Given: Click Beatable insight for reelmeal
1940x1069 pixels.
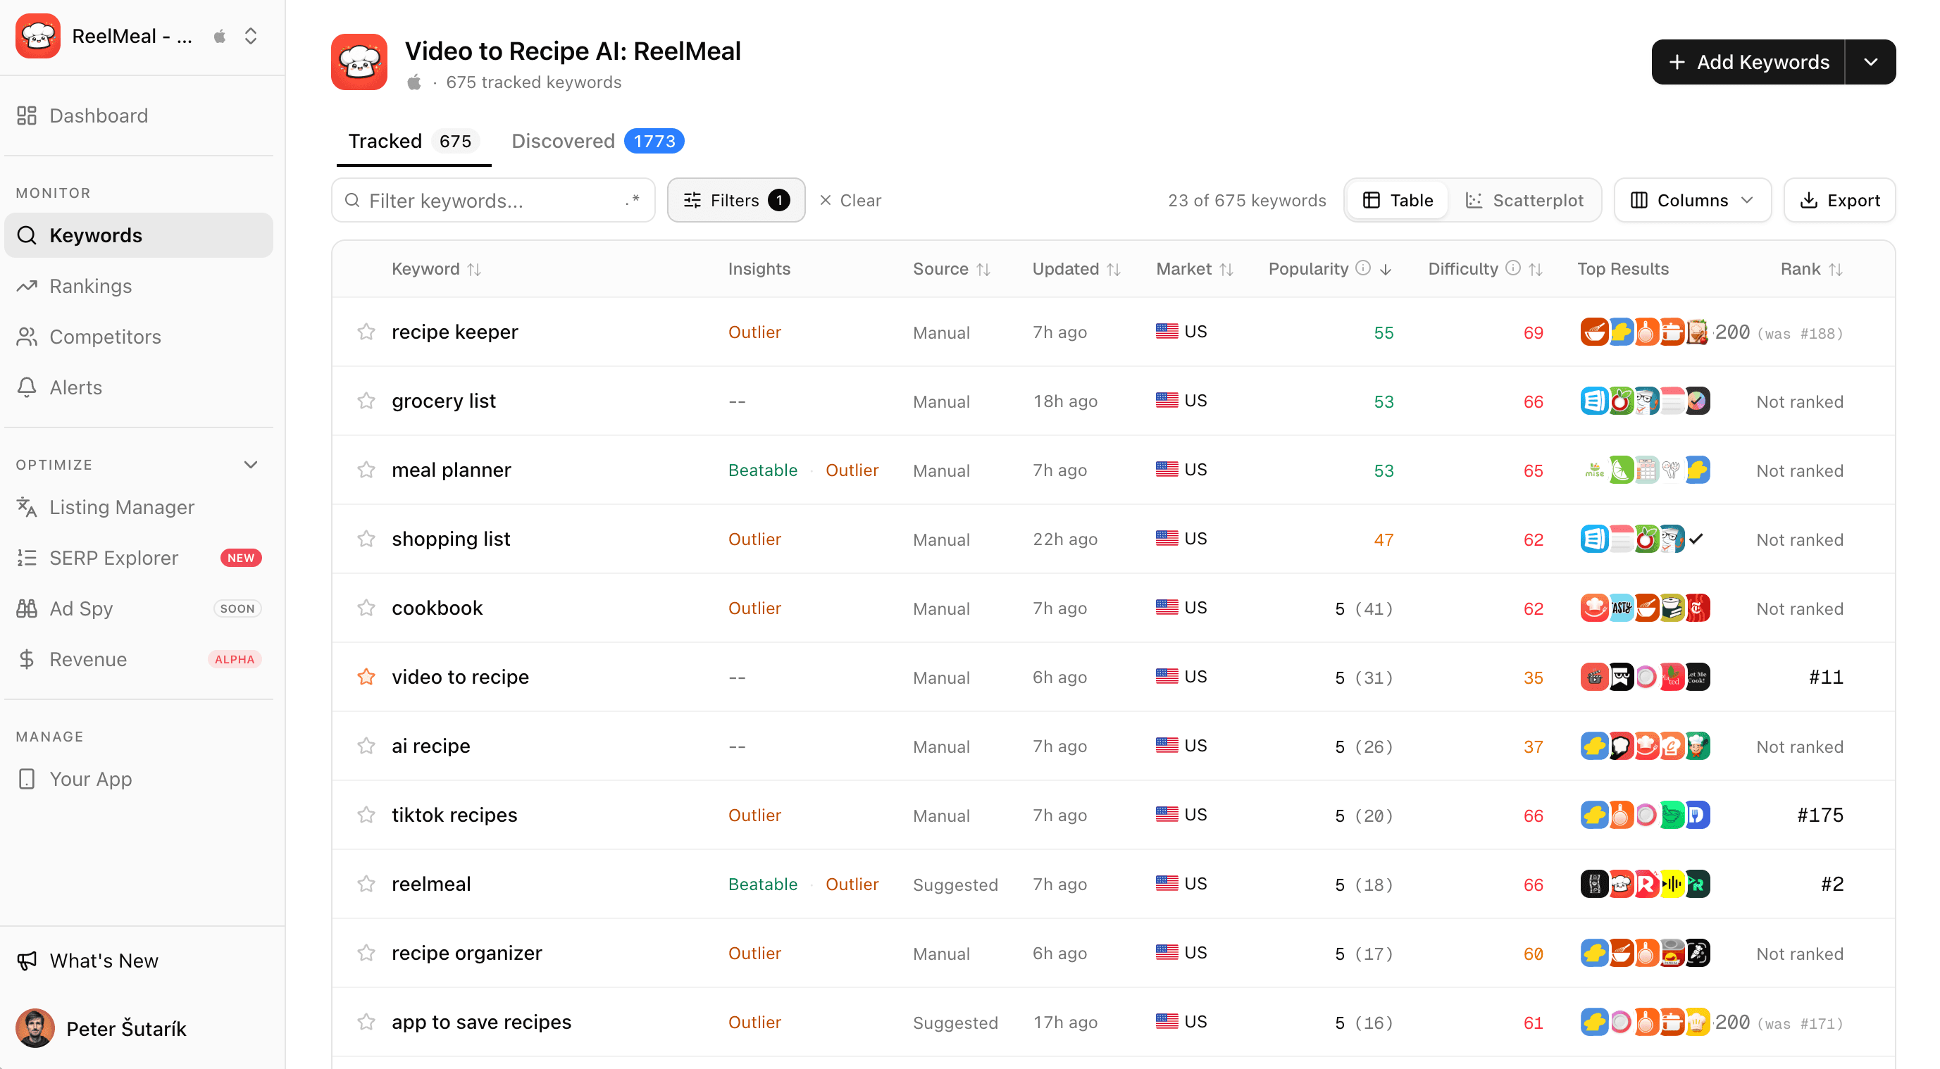Looking at the screenshot, I should [x=762, y=884].
